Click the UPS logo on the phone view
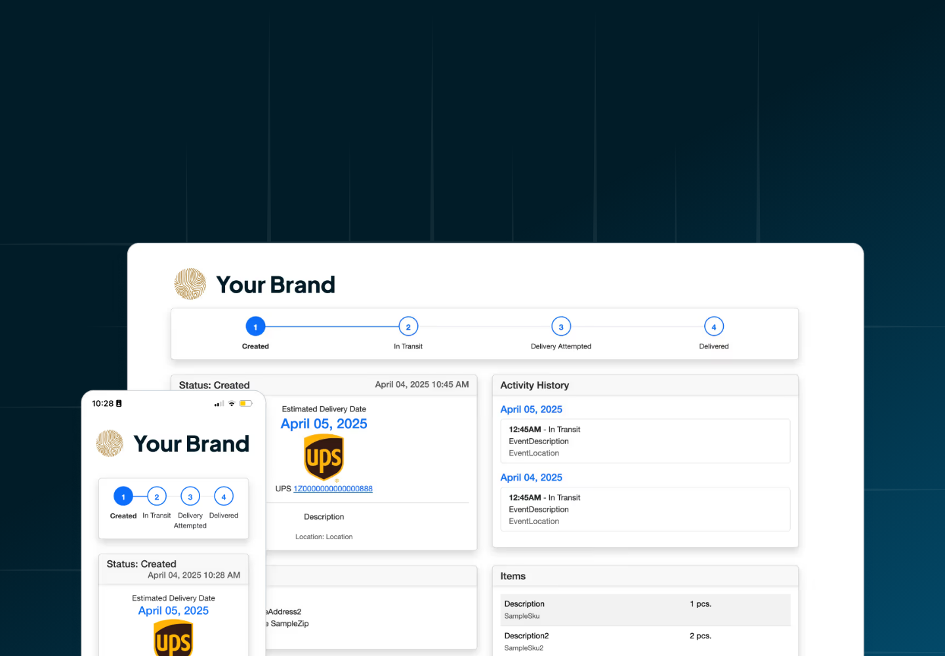Viewport: 945px width, 656px height. [173, 638]
